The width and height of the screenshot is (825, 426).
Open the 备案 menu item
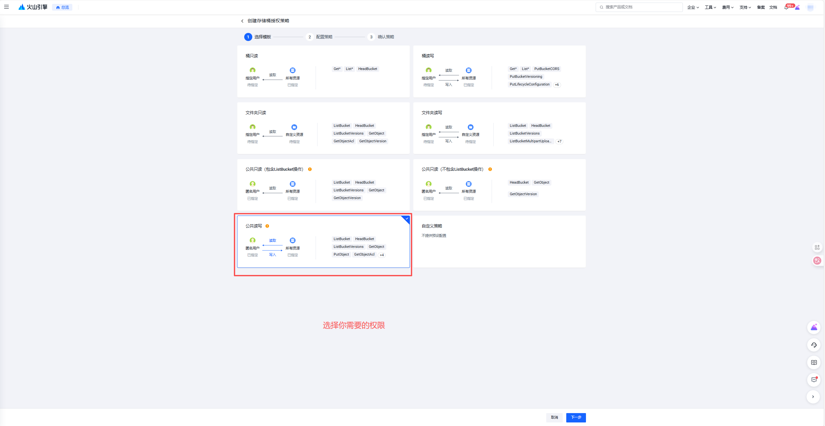(x=761, y=7)
